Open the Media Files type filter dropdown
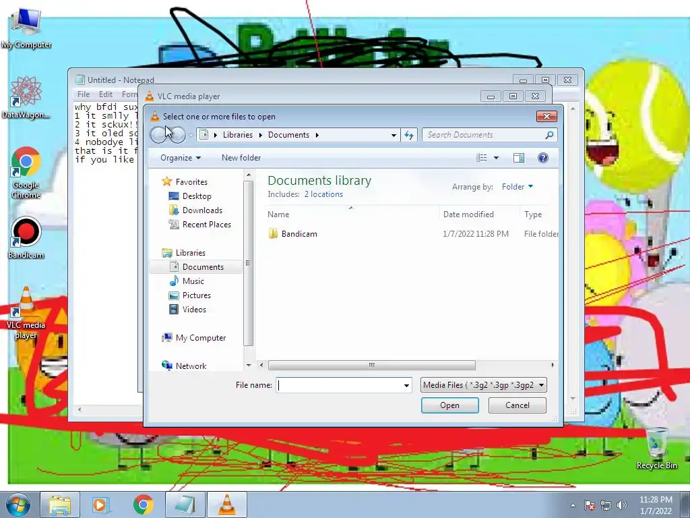Image resolution: width=690 pixels, height=518 pixels. [x=484, y=385]
